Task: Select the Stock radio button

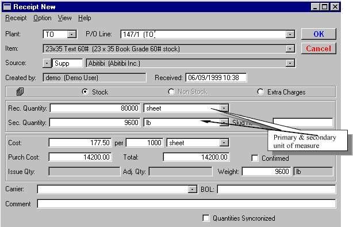Action: (x=85, y=92)
